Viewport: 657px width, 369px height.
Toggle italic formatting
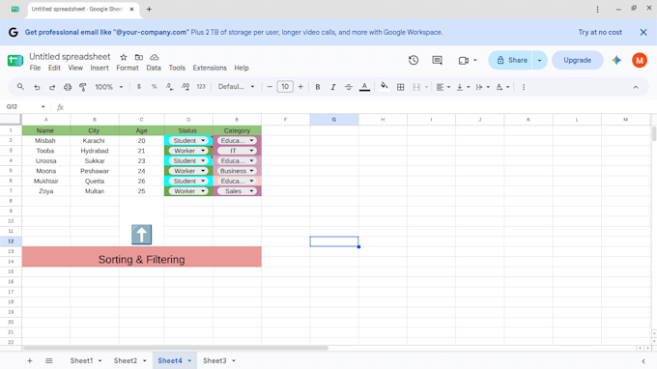click(333, 87)
